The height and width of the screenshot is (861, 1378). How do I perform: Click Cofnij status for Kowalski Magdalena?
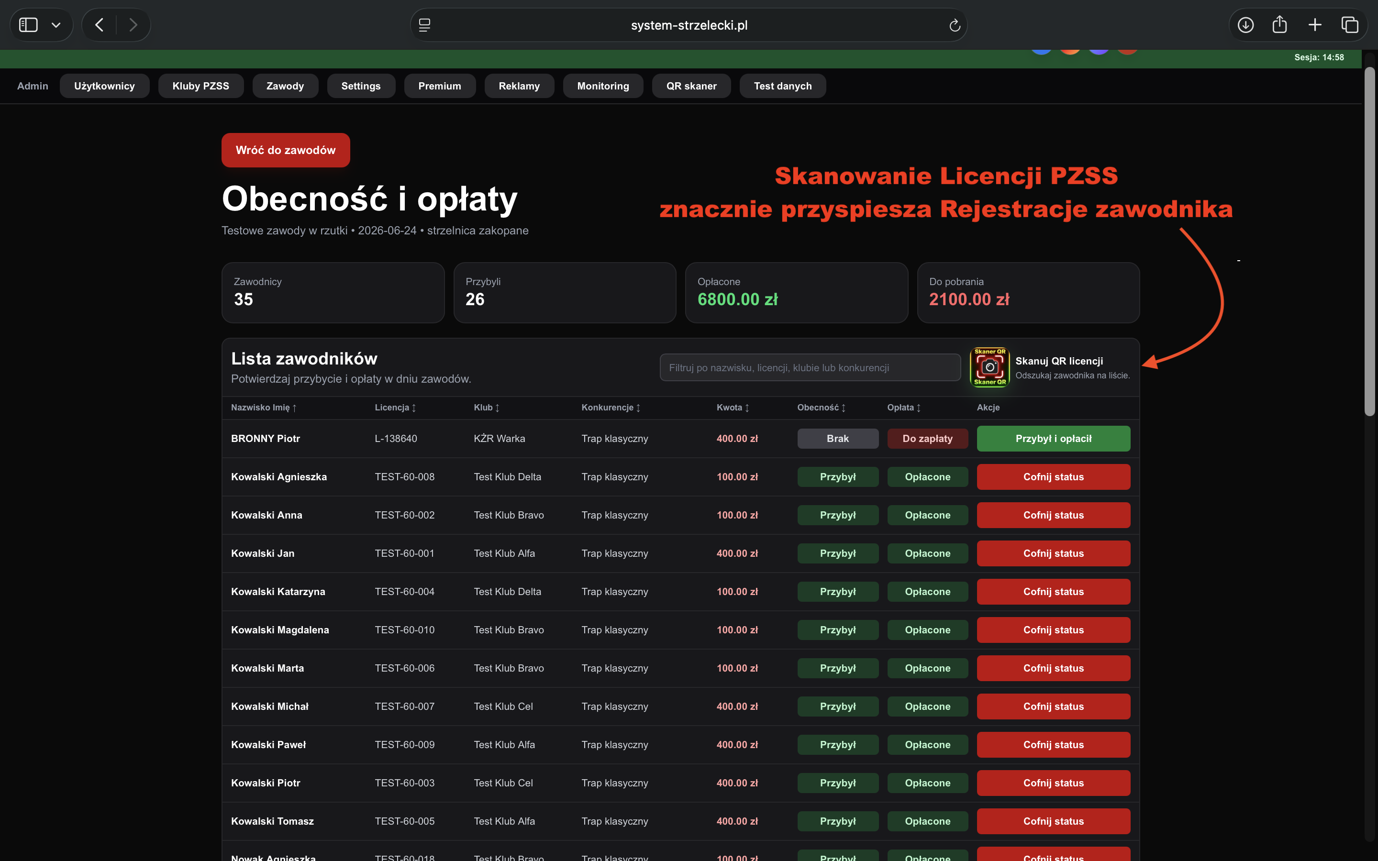pyautogui.click(x=1054, y=630)
